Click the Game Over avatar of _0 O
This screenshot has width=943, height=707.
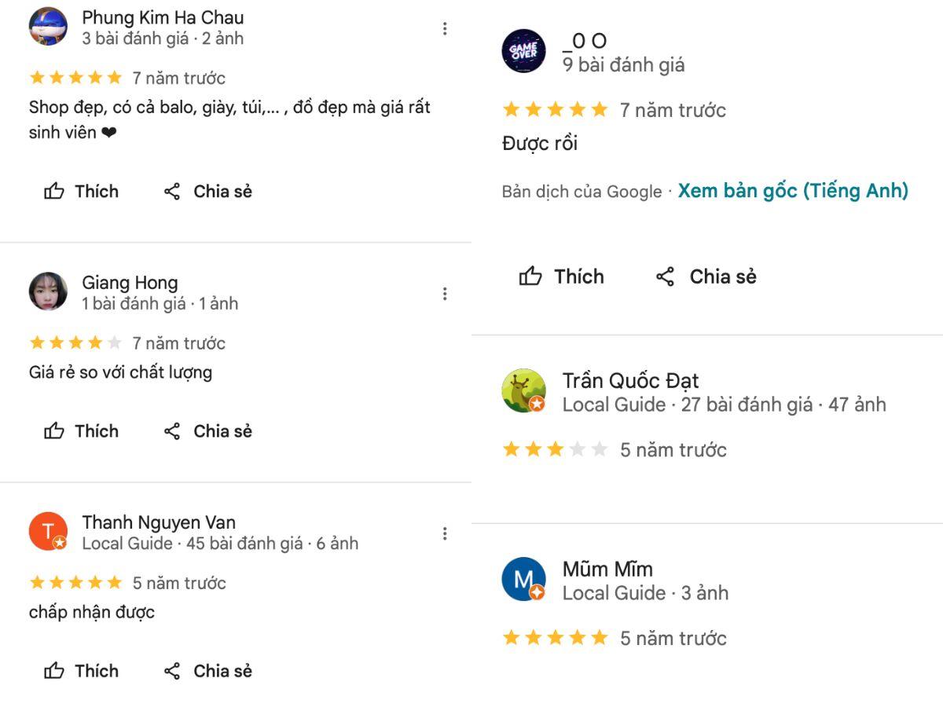[x=523, y=52]
